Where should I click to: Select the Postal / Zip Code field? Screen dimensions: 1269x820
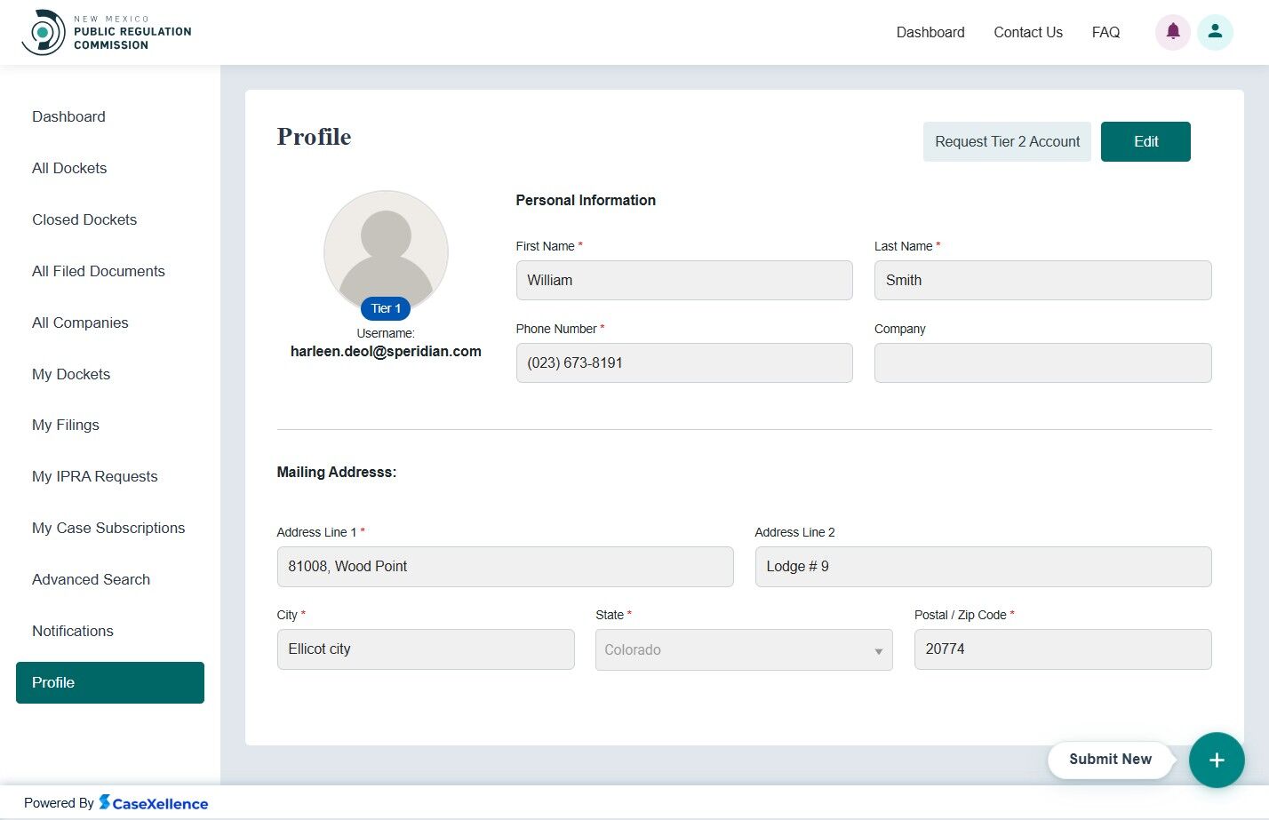[1062, 649]
